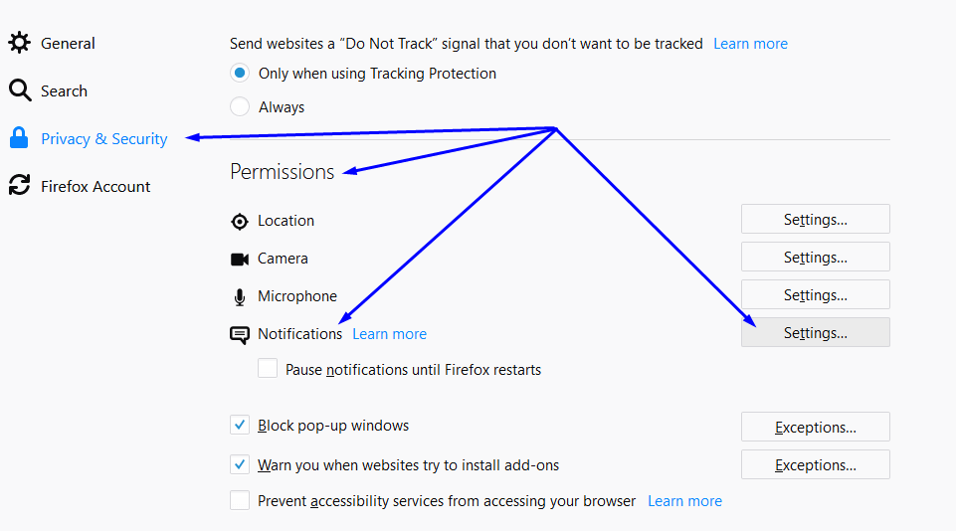Click the Firefox Account sync icon
Screen dimensions: 956x531
(x=20, y=185)
